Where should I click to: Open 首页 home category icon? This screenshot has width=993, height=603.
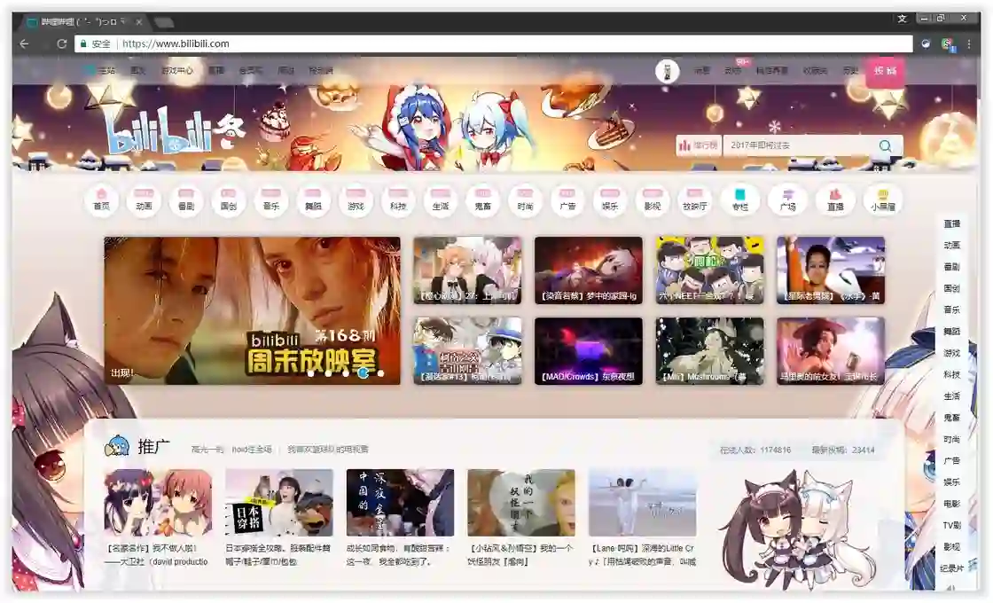(x=101, y=200)
